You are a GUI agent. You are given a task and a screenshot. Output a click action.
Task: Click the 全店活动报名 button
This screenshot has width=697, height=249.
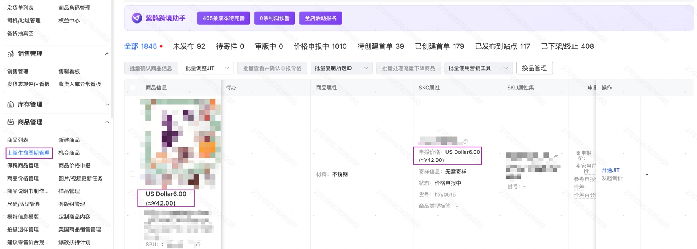tap(321, 18)
